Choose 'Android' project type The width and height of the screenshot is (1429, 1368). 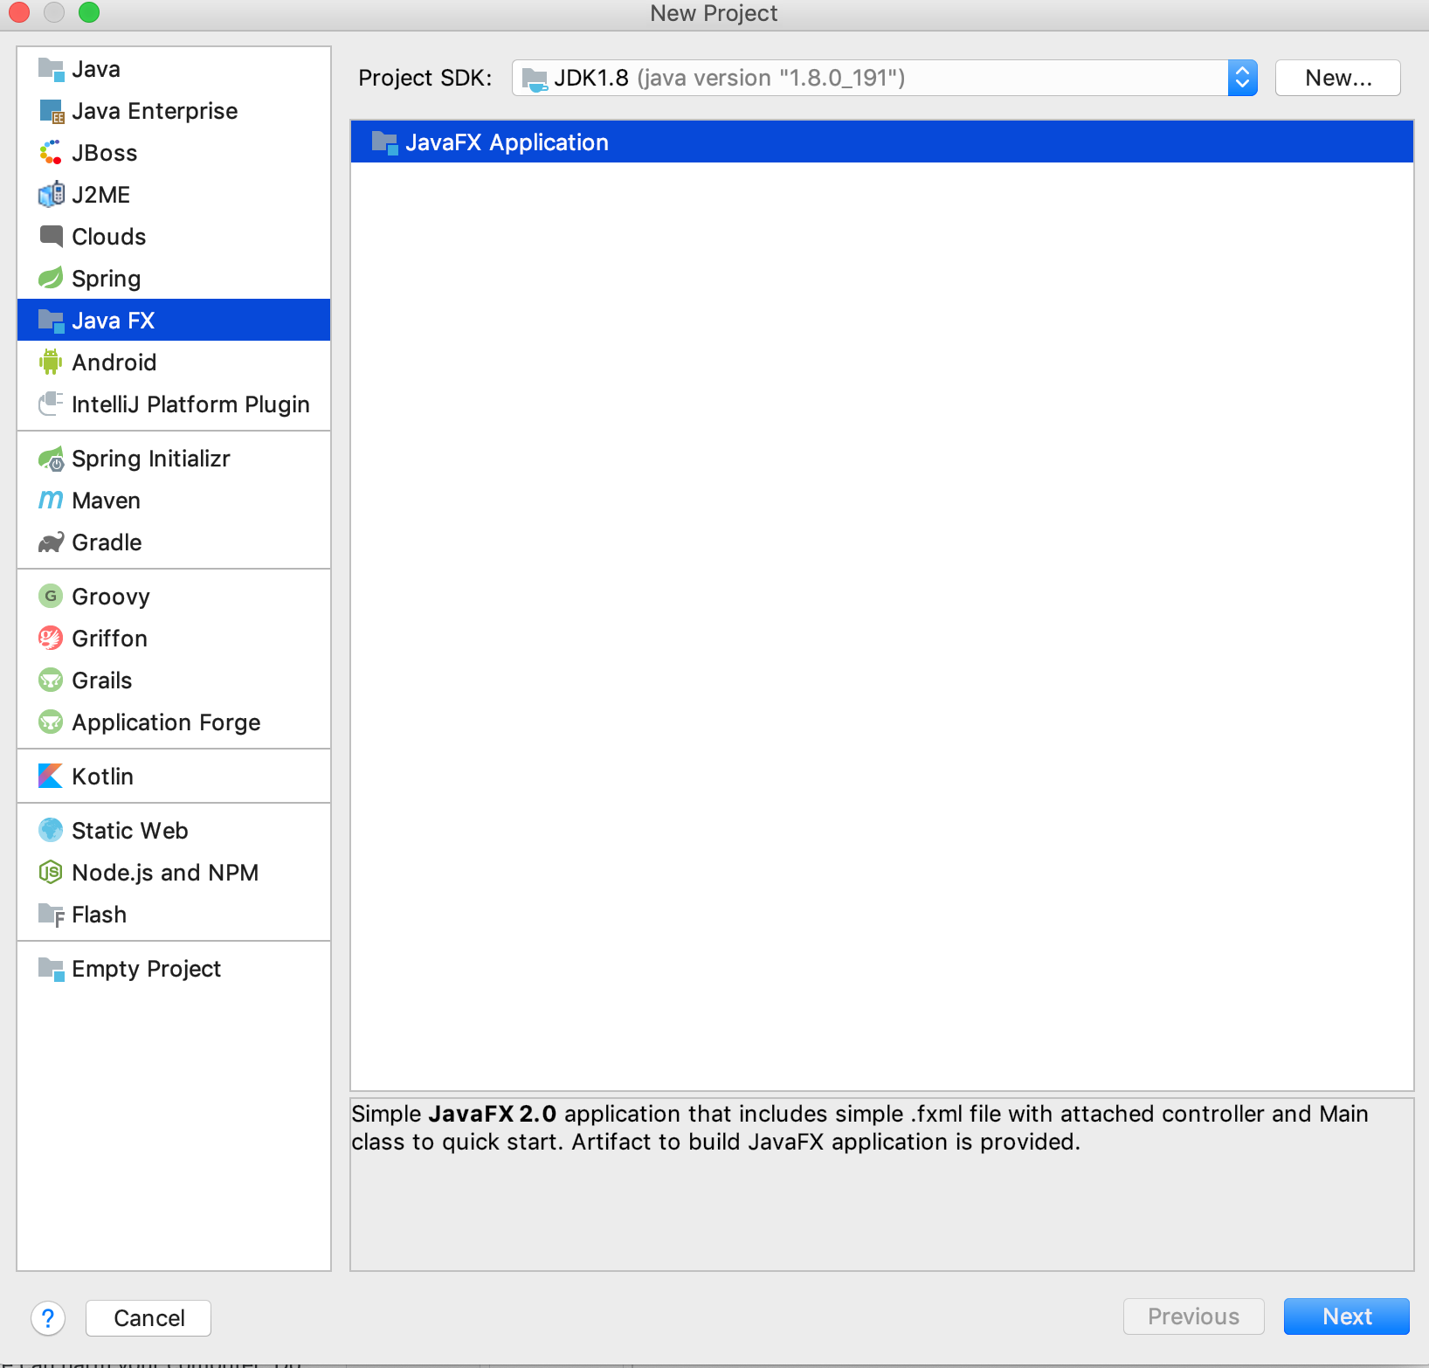(x=174, y=363)
